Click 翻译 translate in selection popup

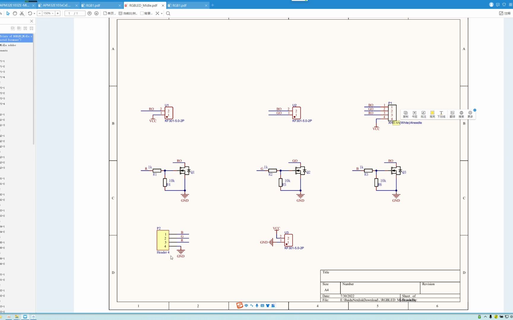coord(452,114)
